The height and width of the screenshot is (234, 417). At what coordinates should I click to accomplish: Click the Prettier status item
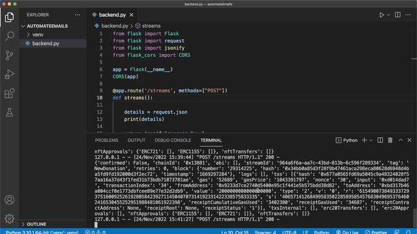click(376, 232)
